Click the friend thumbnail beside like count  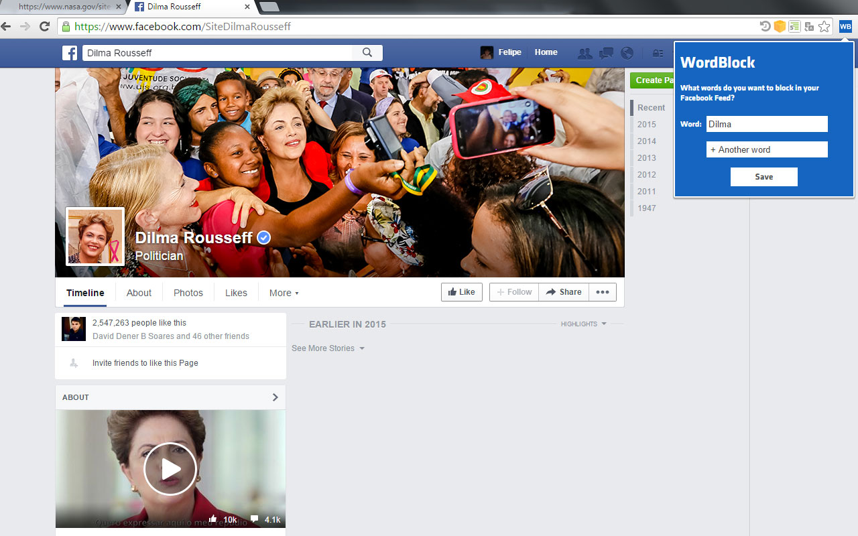tap(74, 329)
